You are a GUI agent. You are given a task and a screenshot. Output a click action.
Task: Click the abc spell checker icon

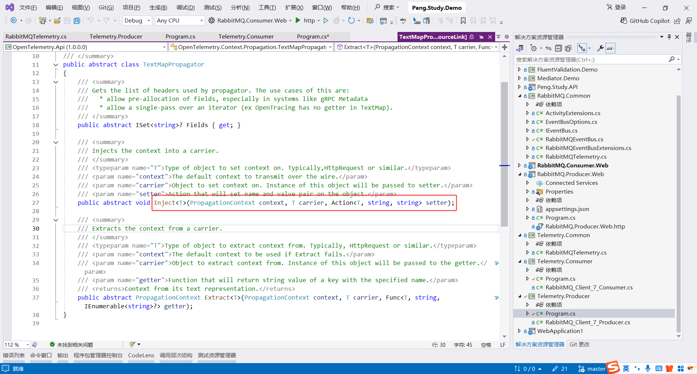pos(403,21)
